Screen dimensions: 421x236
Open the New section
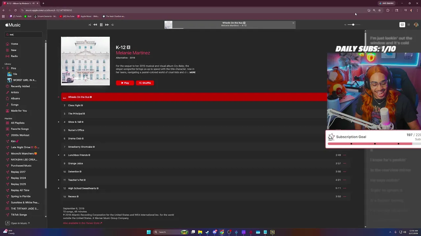pyautogui.click(x=13, y=50)
